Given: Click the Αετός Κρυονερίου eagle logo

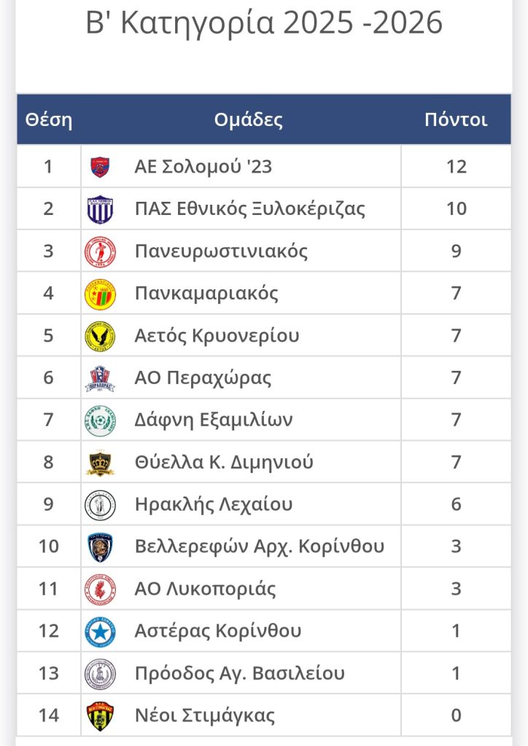Looking at the screenshot, I should coord(100,336).
